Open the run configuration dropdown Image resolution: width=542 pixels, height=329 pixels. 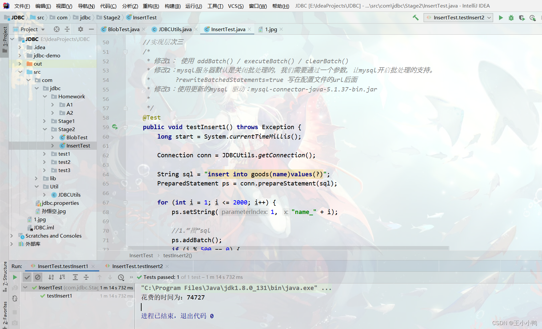point(458,18)
